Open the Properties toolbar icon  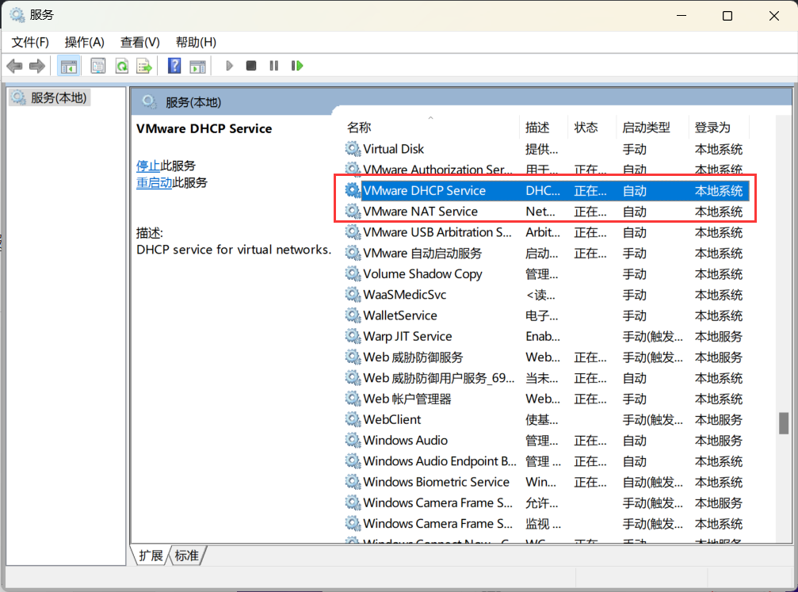97,66
